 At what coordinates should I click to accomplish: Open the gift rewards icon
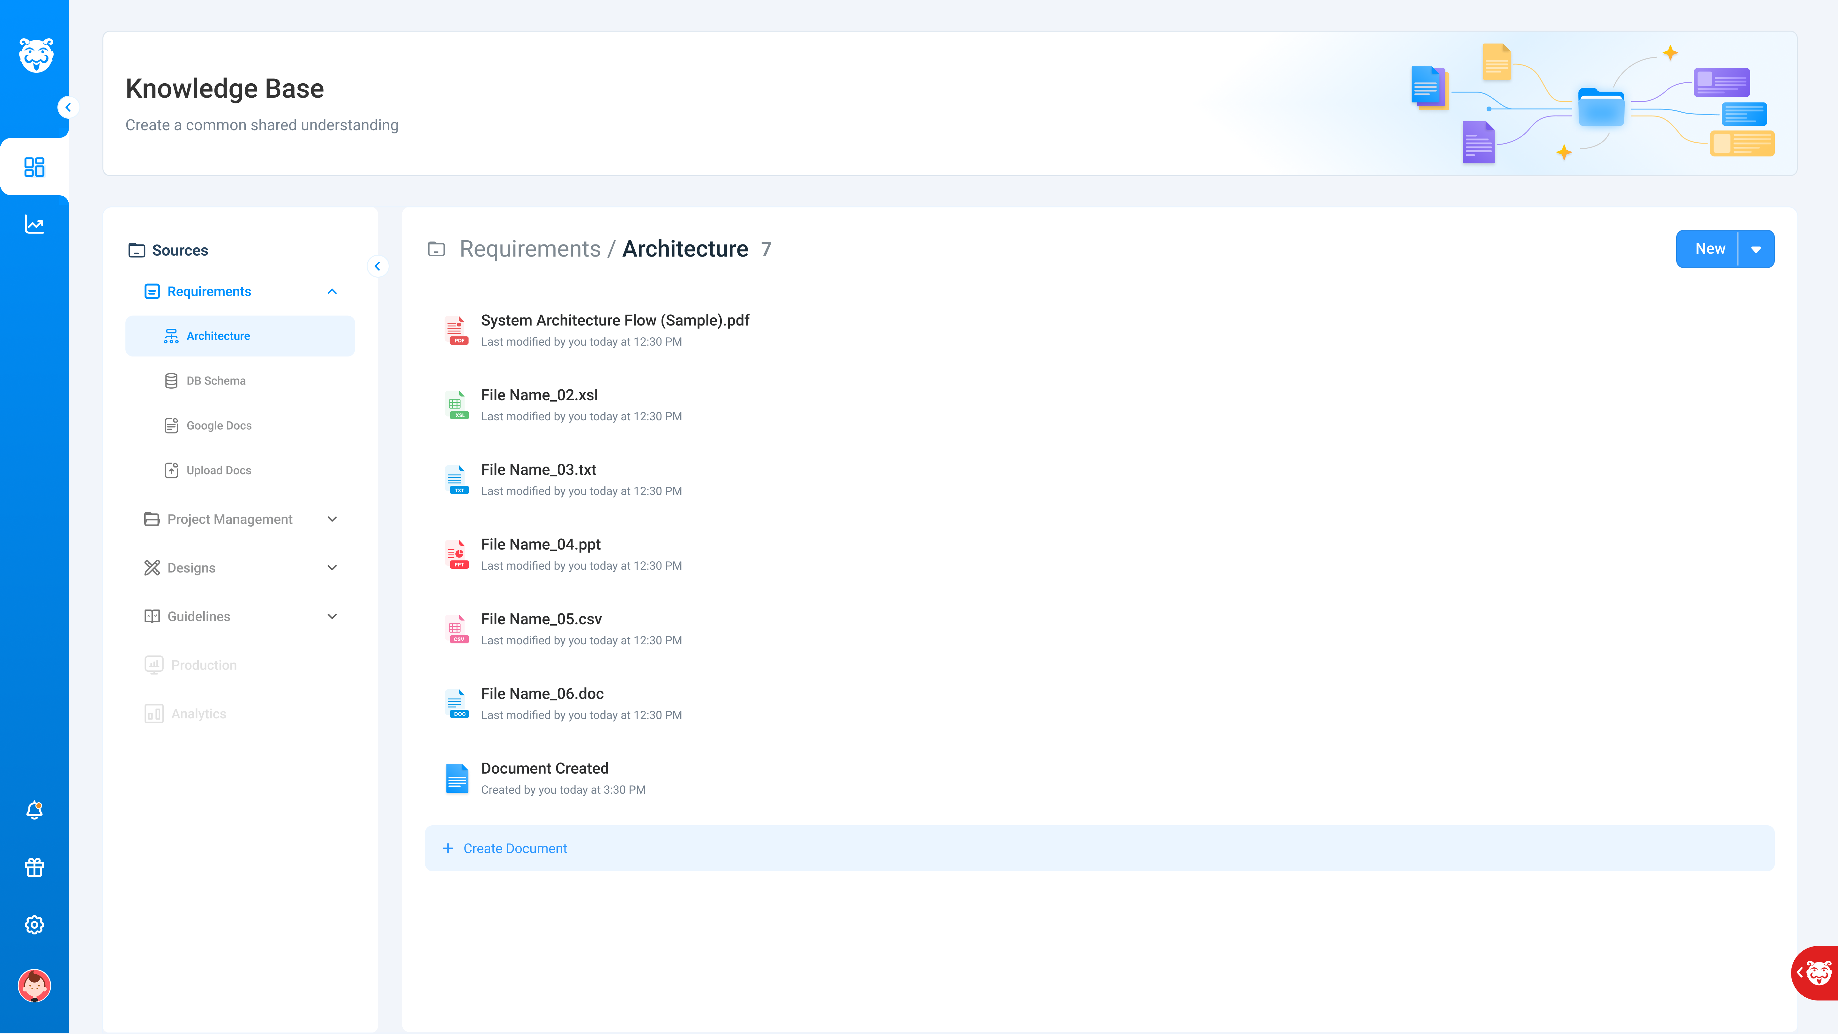pyautogui.click(x=34, y=867)
